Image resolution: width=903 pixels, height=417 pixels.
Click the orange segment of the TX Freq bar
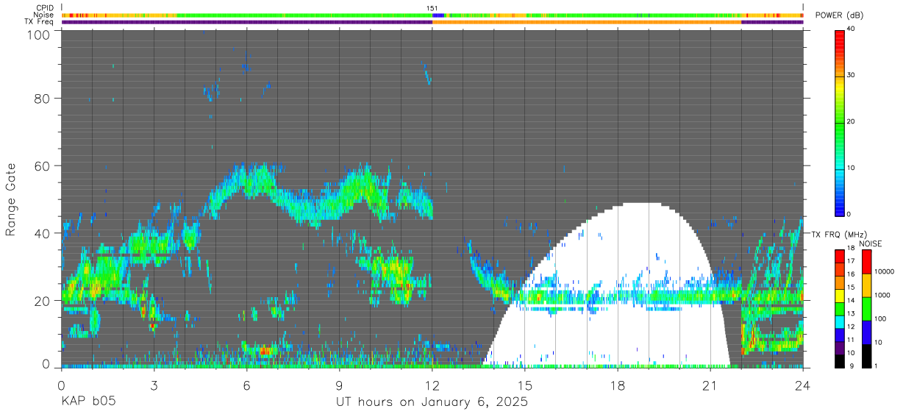pos(587,22)
